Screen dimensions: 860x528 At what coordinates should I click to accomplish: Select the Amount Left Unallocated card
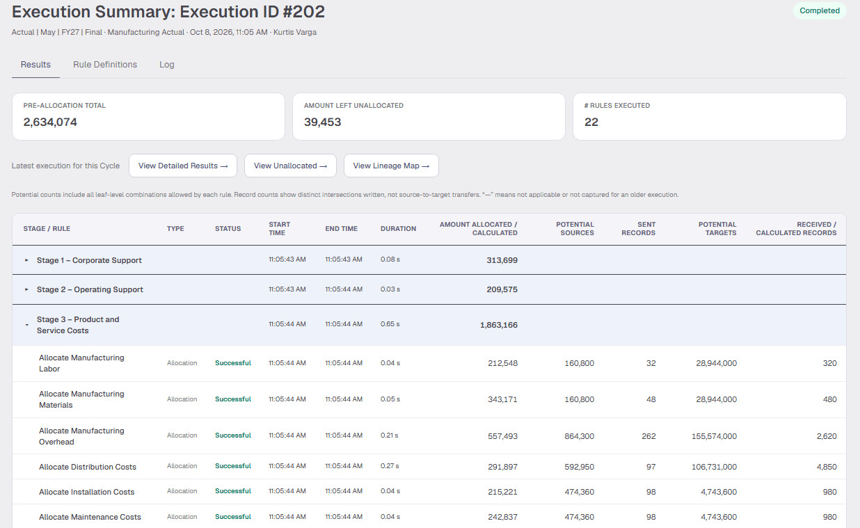coord(429,117)
